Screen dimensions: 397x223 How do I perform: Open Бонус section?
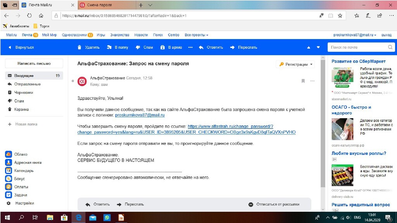(15, 178)
